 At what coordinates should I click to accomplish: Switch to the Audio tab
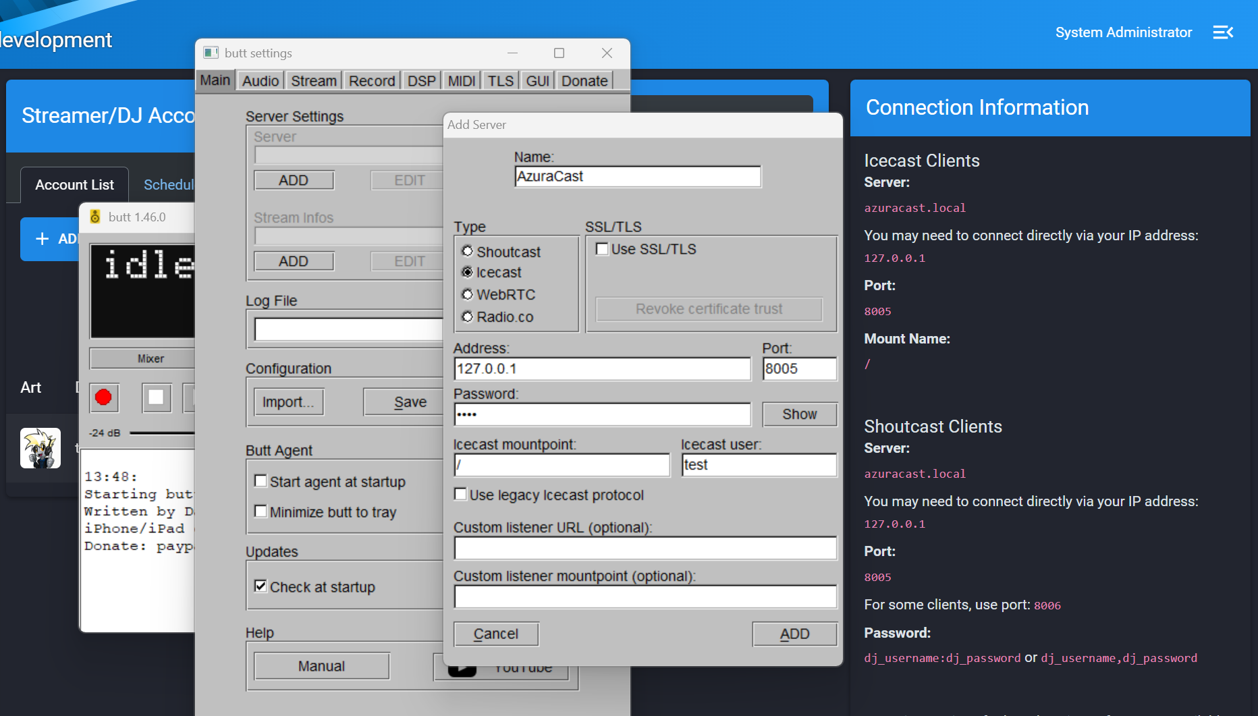point(261,81)
